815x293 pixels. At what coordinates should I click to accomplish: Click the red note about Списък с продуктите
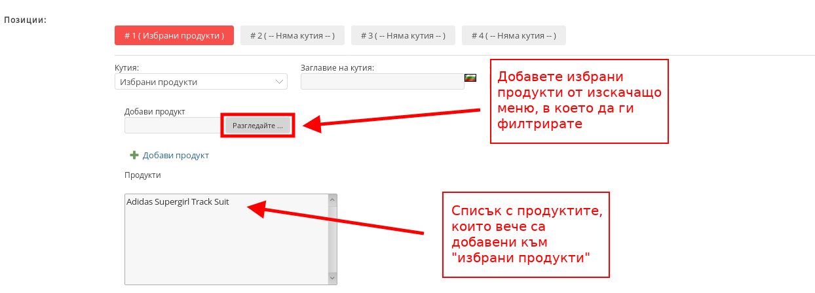click(525, 234)
